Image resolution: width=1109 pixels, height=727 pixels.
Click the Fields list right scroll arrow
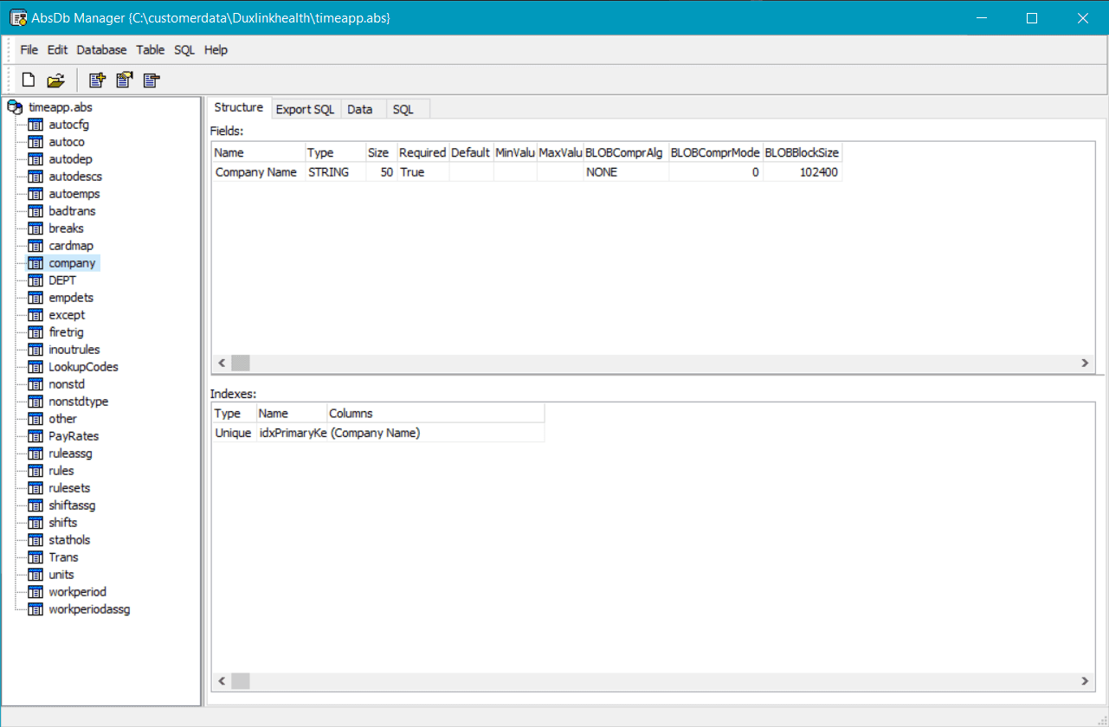1085,363
